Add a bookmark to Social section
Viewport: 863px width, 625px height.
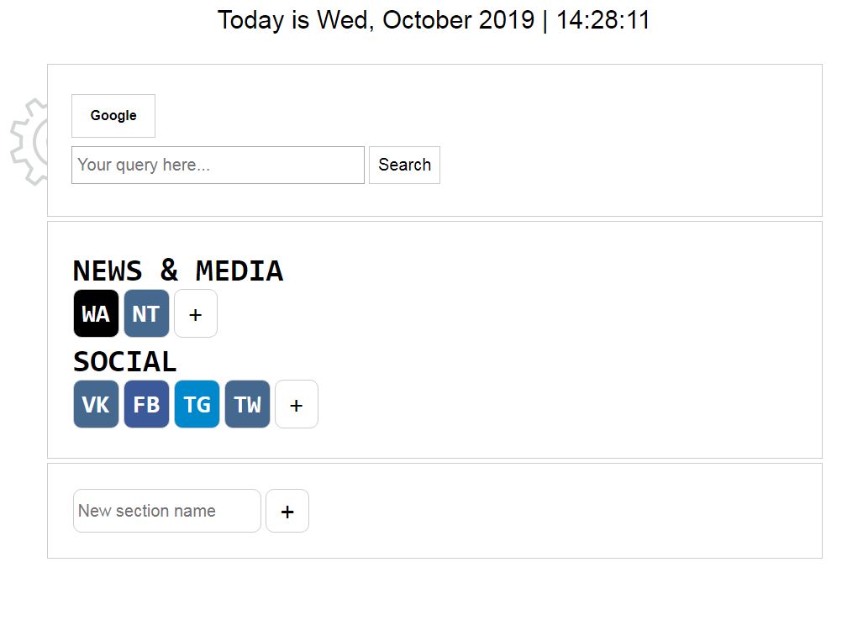click(x=297, y=404)
